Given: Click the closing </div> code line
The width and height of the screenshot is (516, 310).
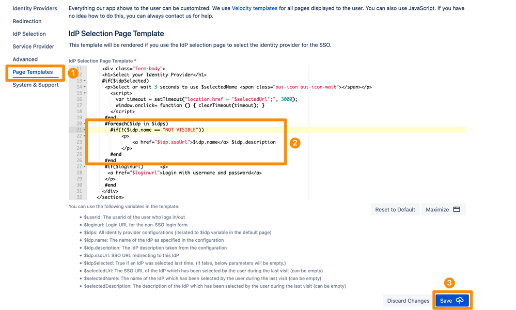Looking at the screenshot, I should coord(110,191).
